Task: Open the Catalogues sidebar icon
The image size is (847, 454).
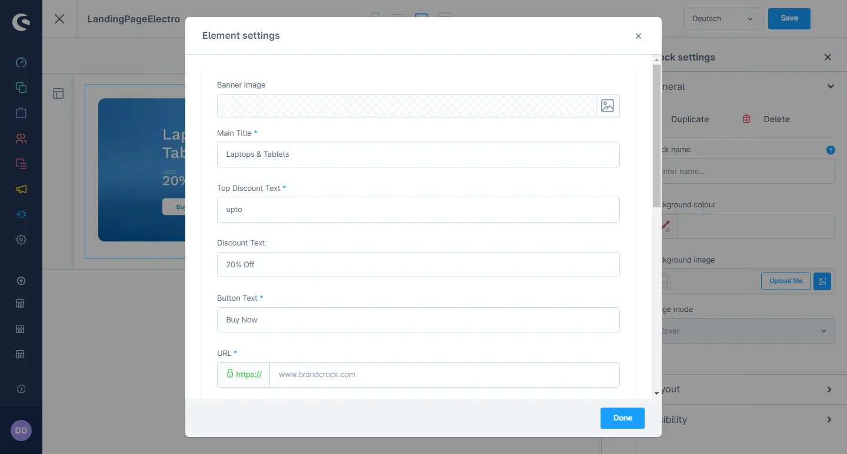Action: coord(21,88)
